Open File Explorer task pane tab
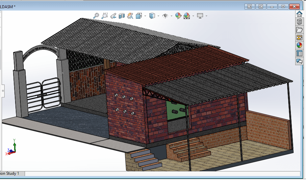This screenshot has width=306, height=180. (x=299, y=30)
